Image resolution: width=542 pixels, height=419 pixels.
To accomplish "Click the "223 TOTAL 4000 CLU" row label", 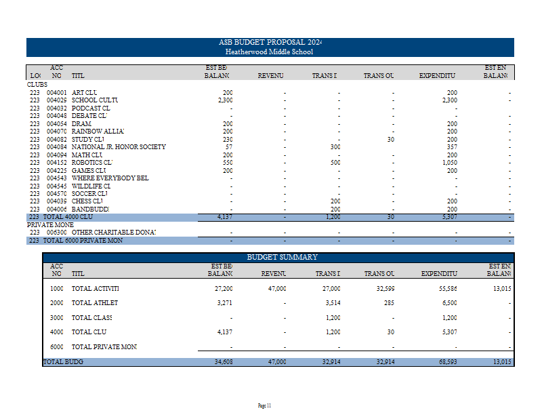I will 61,217.
